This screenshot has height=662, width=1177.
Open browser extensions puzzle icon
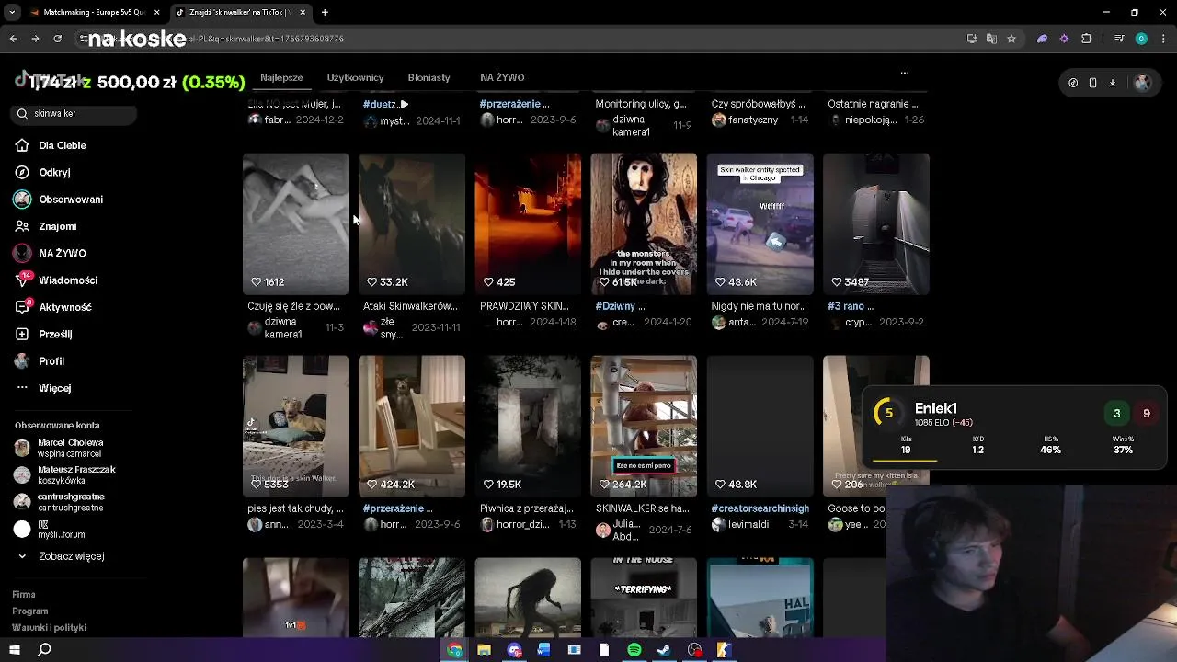pyautogui.click(x=1086, y=39)
